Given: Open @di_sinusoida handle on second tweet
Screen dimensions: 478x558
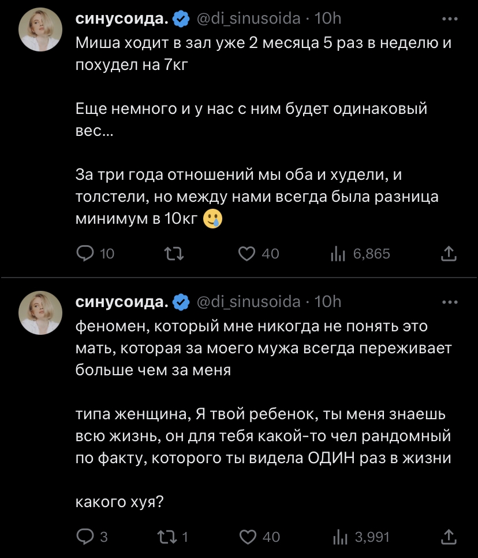Looking at the screenshot, I should 249,301.
